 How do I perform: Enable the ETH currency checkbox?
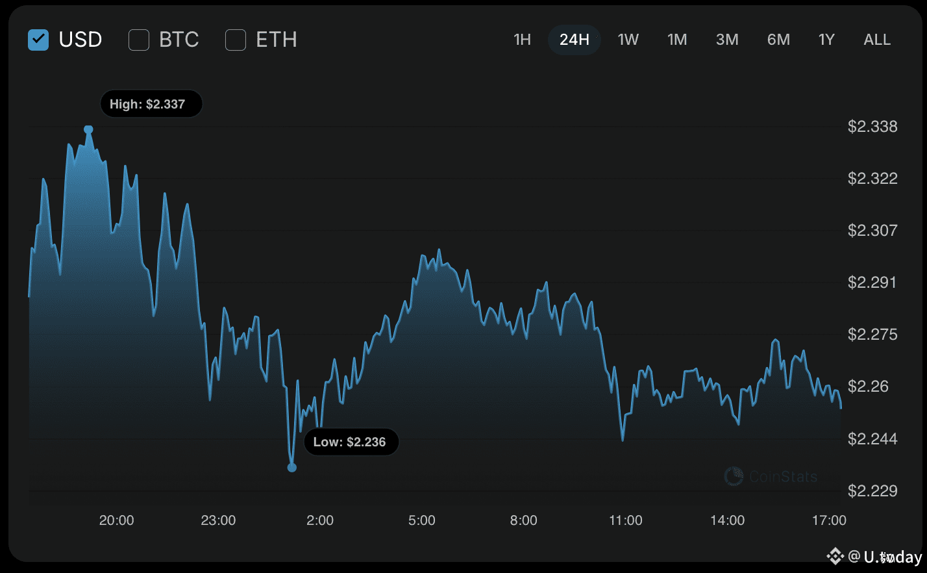pyautogui.click(x=235, y=40)
